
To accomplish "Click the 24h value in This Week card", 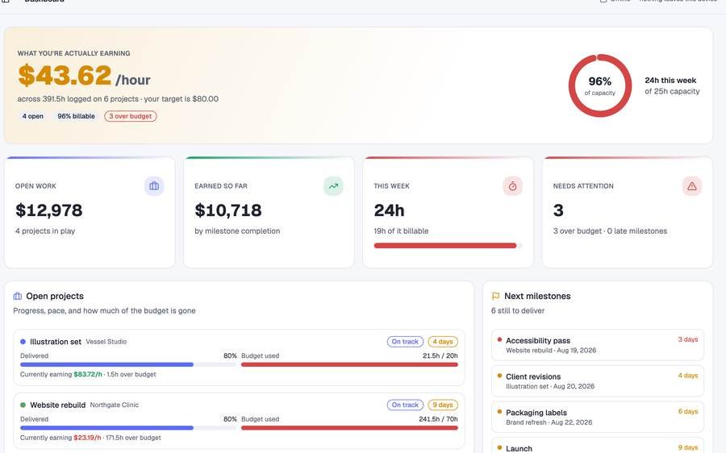I will click(389, 210).
